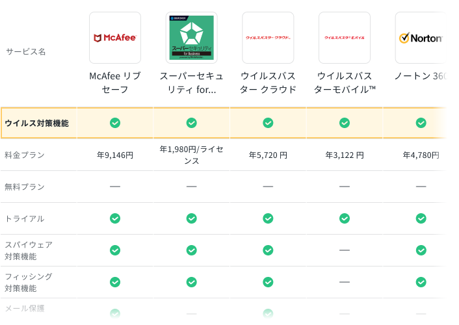Click Norton's フィッシング対策機能 check icon
This screenshot has height=325, width=459.
point(421,282)
